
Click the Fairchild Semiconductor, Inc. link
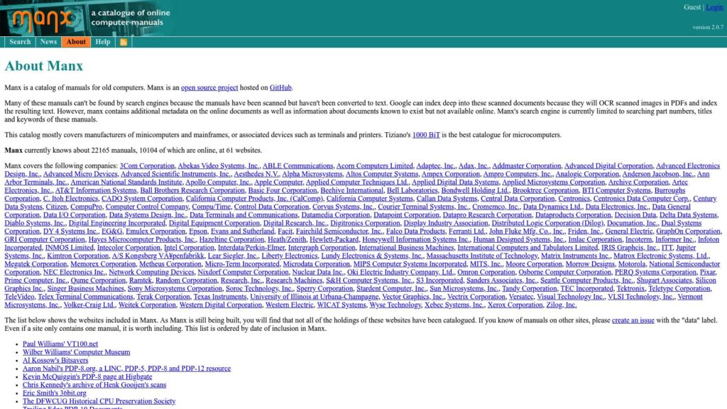339,231
